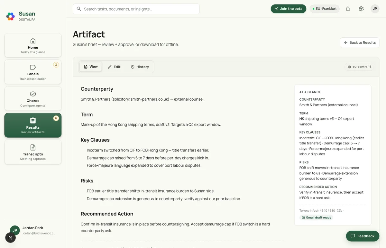Click the clock icon on History
Image resolution: width=386 pixels, height=248 pixels.
click(133, 67)
